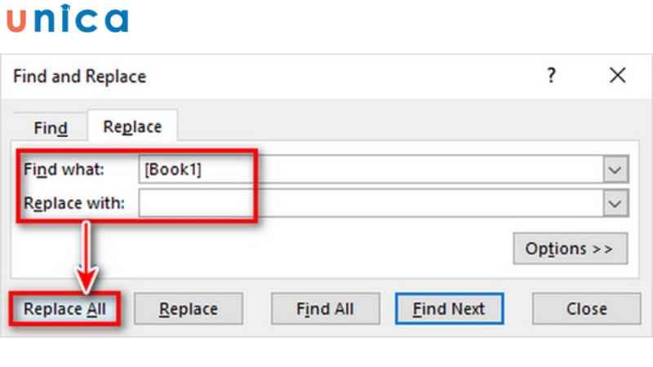This screenshot has width=653, height=367.
Task: Expand more settings with Options >>
Action: point(570,249)
